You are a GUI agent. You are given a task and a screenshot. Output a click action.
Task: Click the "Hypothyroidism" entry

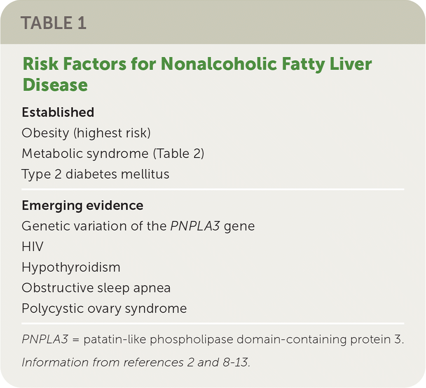(71, 267)
